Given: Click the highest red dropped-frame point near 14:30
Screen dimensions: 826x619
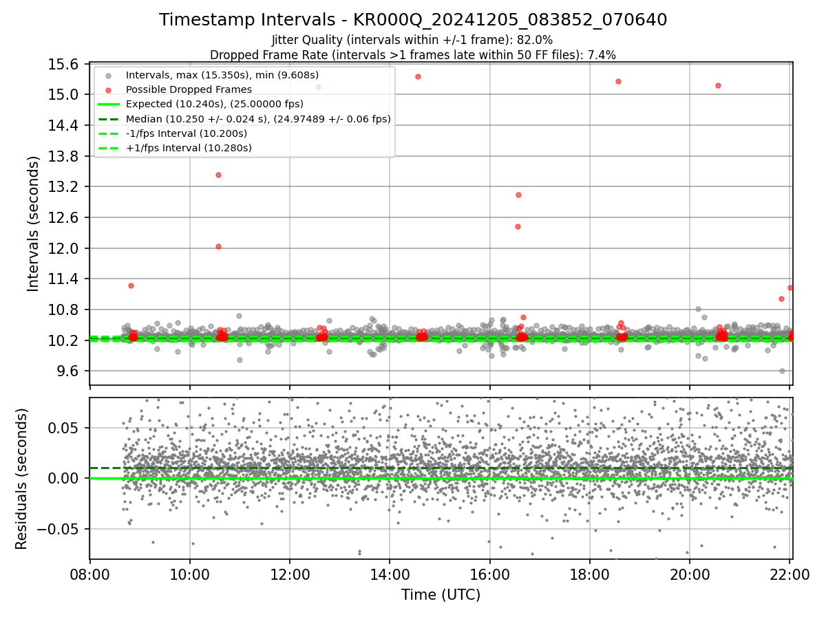Looking at the screenshot, I should pos(418,76).
